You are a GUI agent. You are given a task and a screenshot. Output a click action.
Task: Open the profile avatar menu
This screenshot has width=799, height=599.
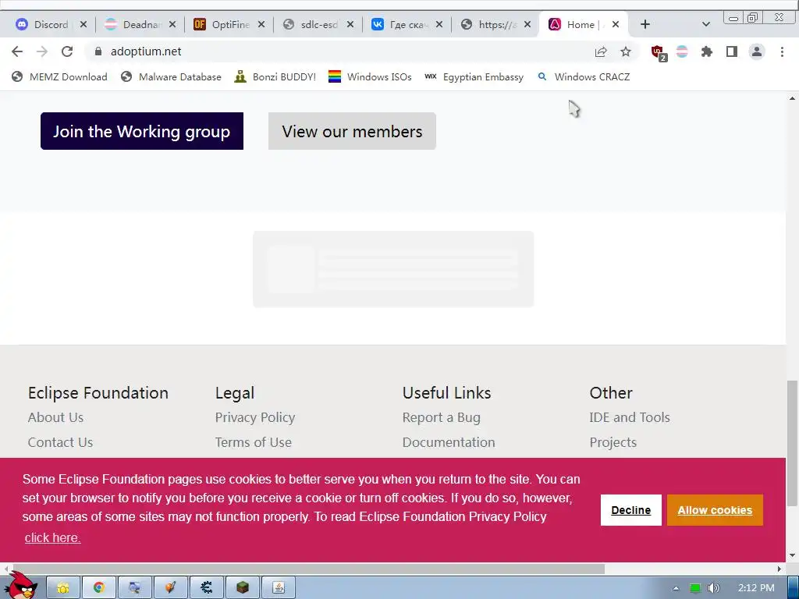(757, 51)
